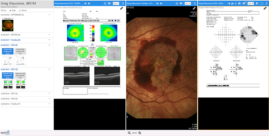The image size is (269, 136).
Task: Go to previous image in Fundus viewer
Action: [157, 3]
